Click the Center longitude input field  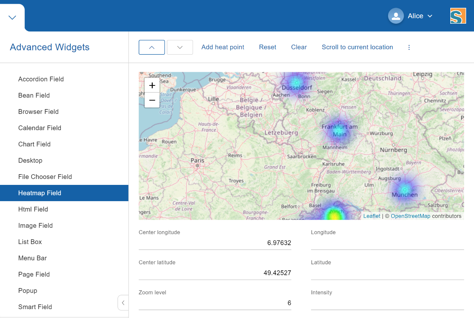coord(215,243)
